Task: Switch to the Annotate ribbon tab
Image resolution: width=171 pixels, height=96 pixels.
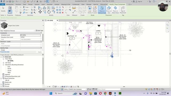Action: (50, 4)
